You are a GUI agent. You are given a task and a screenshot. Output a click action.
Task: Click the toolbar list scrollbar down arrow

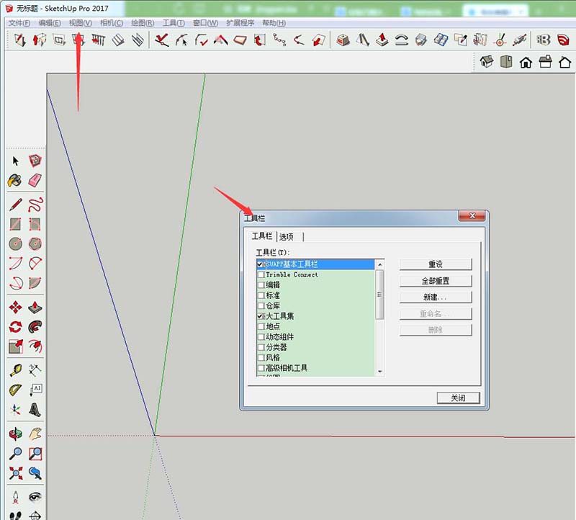379,371
